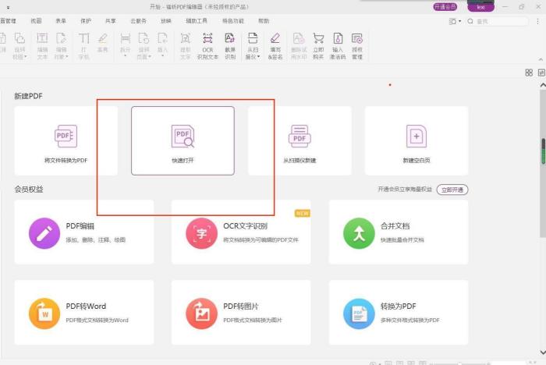Click the 快速打开 PDF card
The width and height of the screenshot is (546, 365).
pyautogui.click(x=183, y=140)
